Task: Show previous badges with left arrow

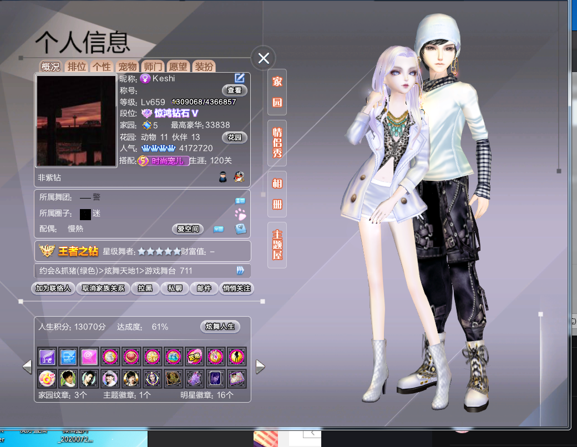Action: [x=27, y=367]
